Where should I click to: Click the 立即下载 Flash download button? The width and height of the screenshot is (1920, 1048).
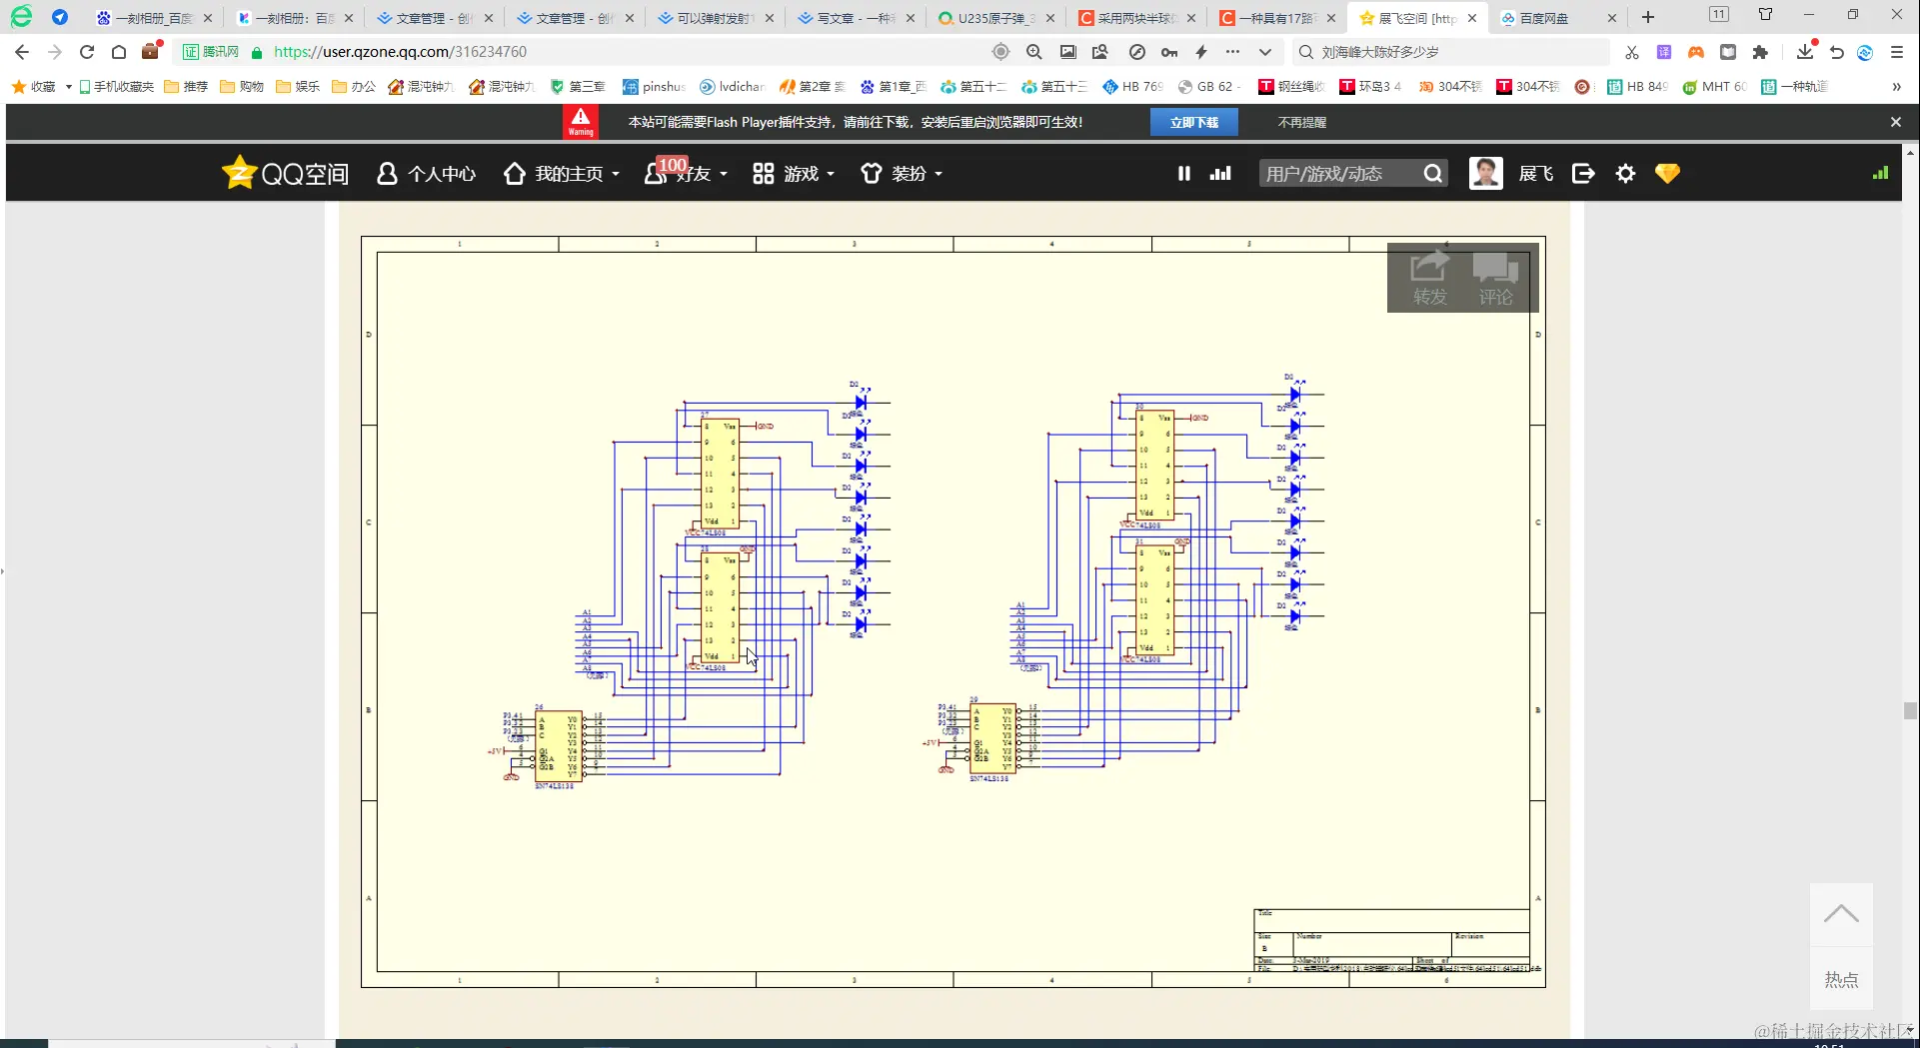(x=1194, y=122)
